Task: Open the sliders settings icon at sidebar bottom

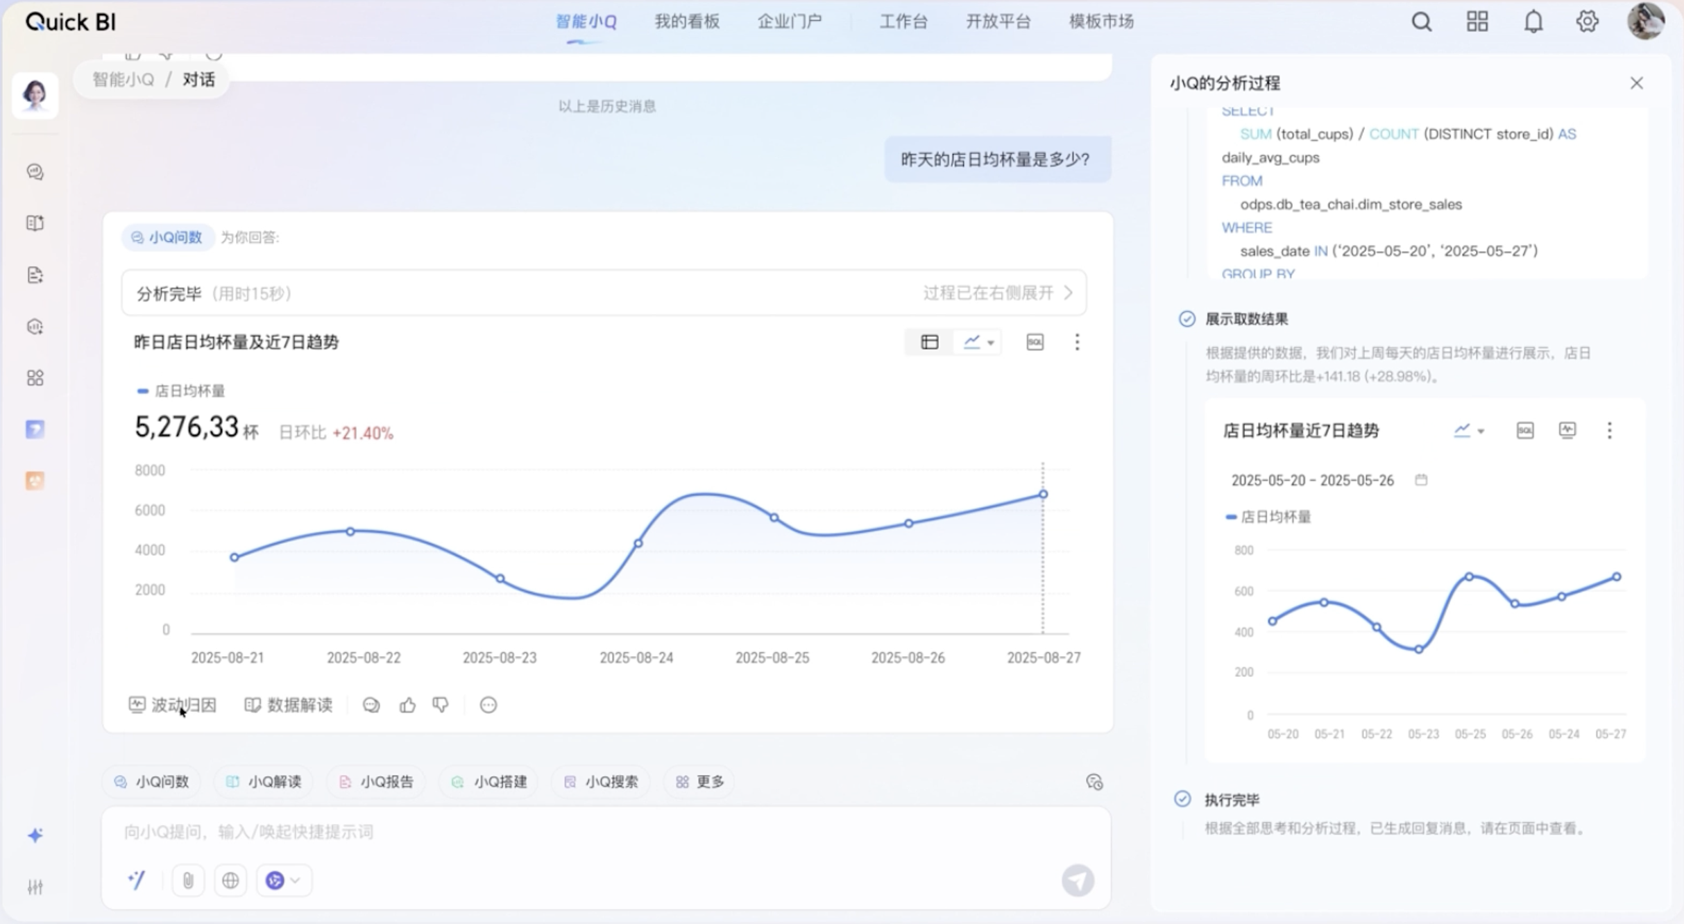Action: point(35,887)
